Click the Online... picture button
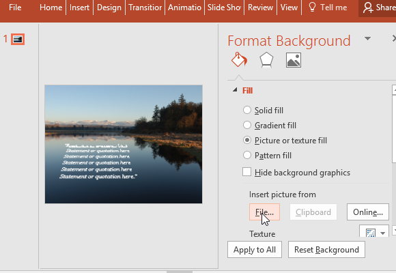The height and width of the screenshot is (273, 396). click(x=368, y=212)
